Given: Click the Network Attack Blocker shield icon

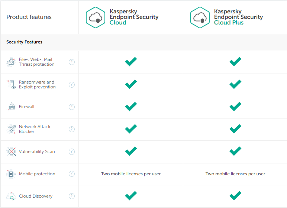Looking at the screenshot, I should (x=12, y=129).
